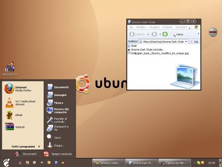Click the Disconnetti button

tap(25, 154)
